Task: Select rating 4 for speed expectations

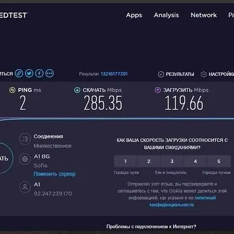Action: [196, 161]
